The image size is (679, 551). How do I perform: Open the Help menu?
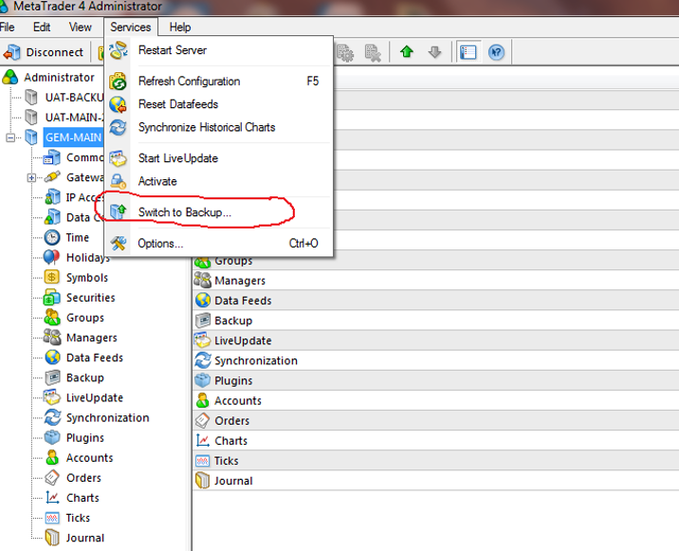click(180, 27)
